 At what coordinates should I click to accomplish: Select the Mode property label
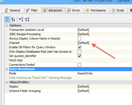point(12,73)
